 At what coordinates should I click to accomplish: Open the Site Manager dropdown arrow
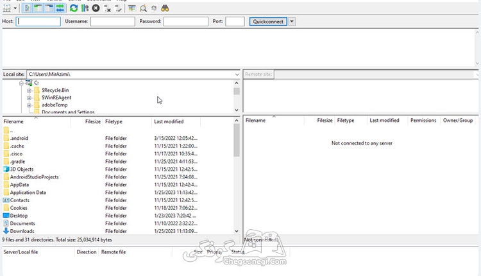(x=15, y=8)
